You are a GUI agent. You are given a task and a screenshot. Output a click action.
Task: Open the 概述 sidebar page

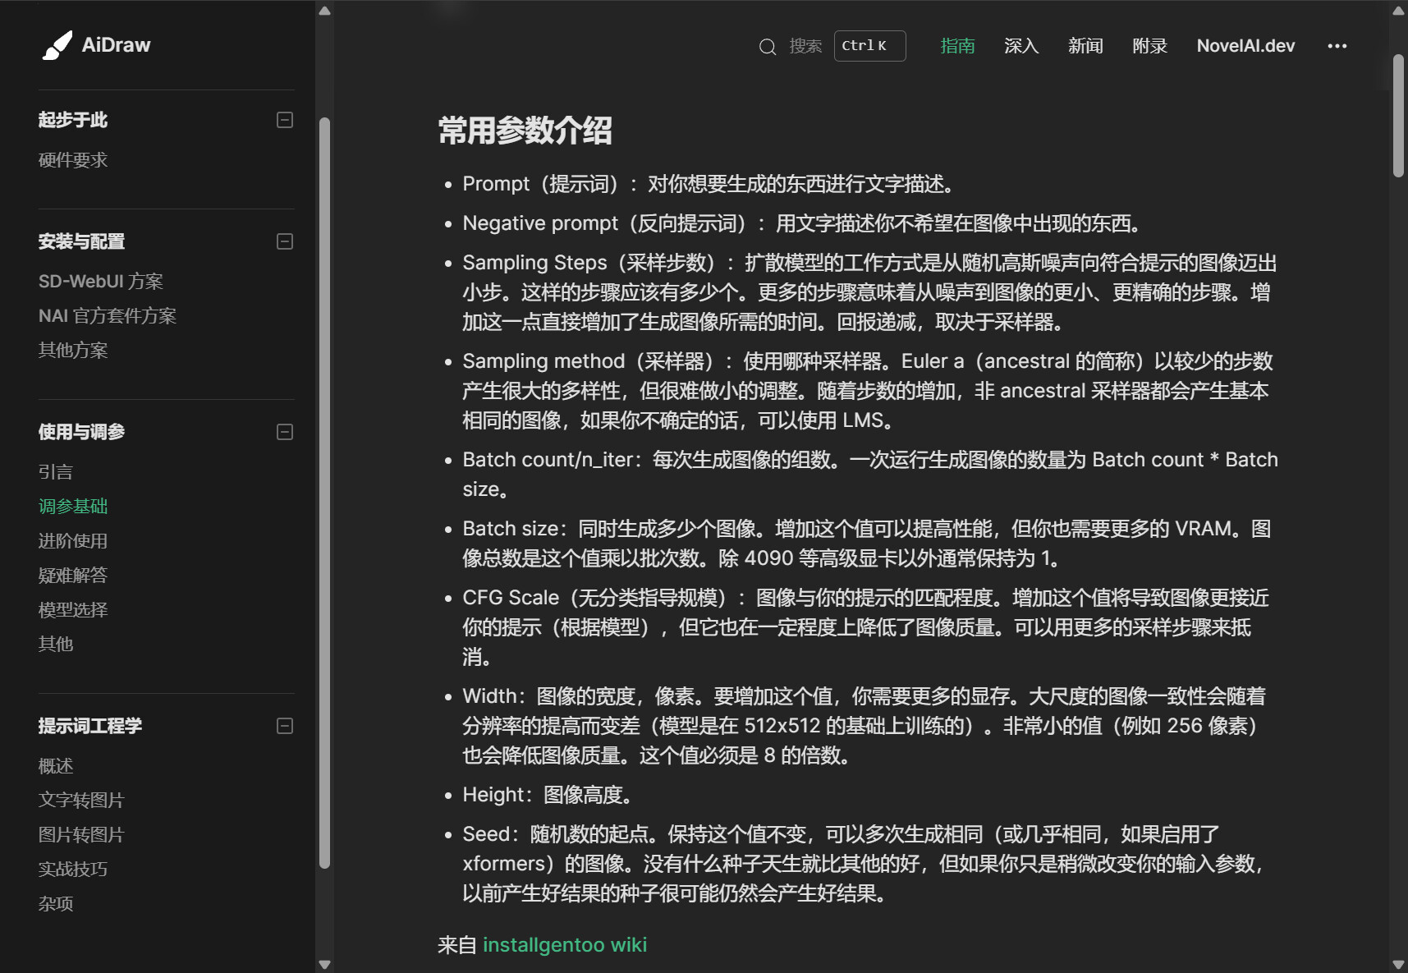(x=56, y=766)
